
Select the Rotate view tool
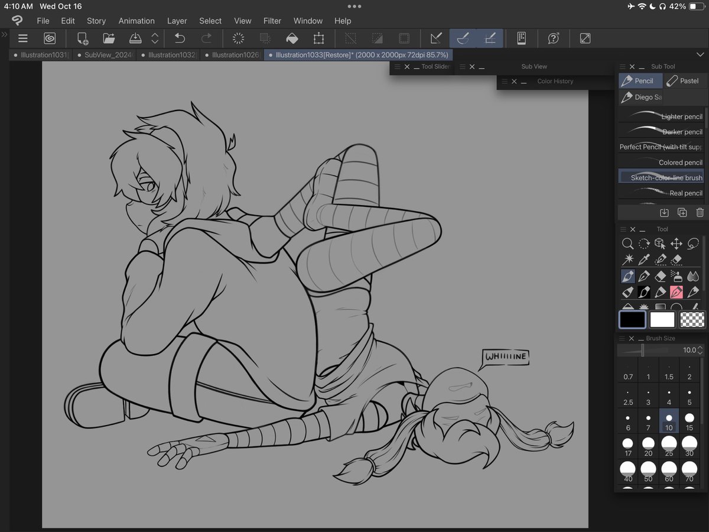click(644, 244)
